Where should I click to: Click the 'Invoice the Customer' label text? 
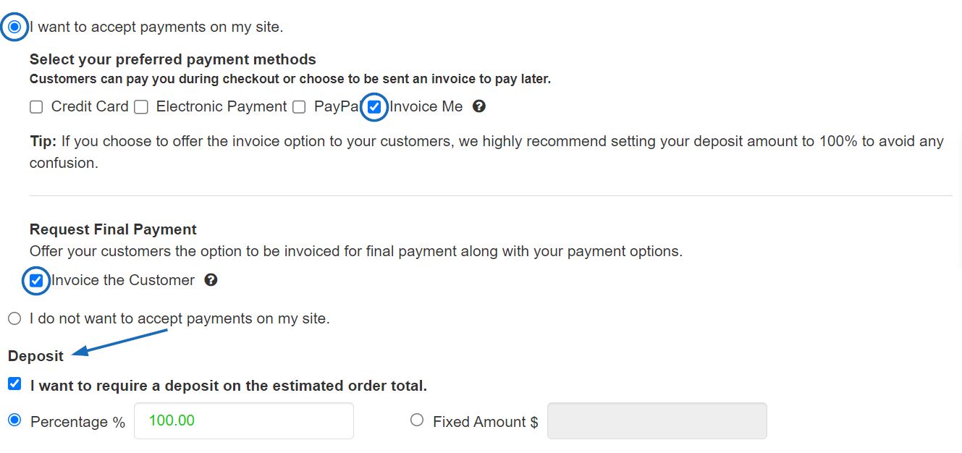click(123, 280)
